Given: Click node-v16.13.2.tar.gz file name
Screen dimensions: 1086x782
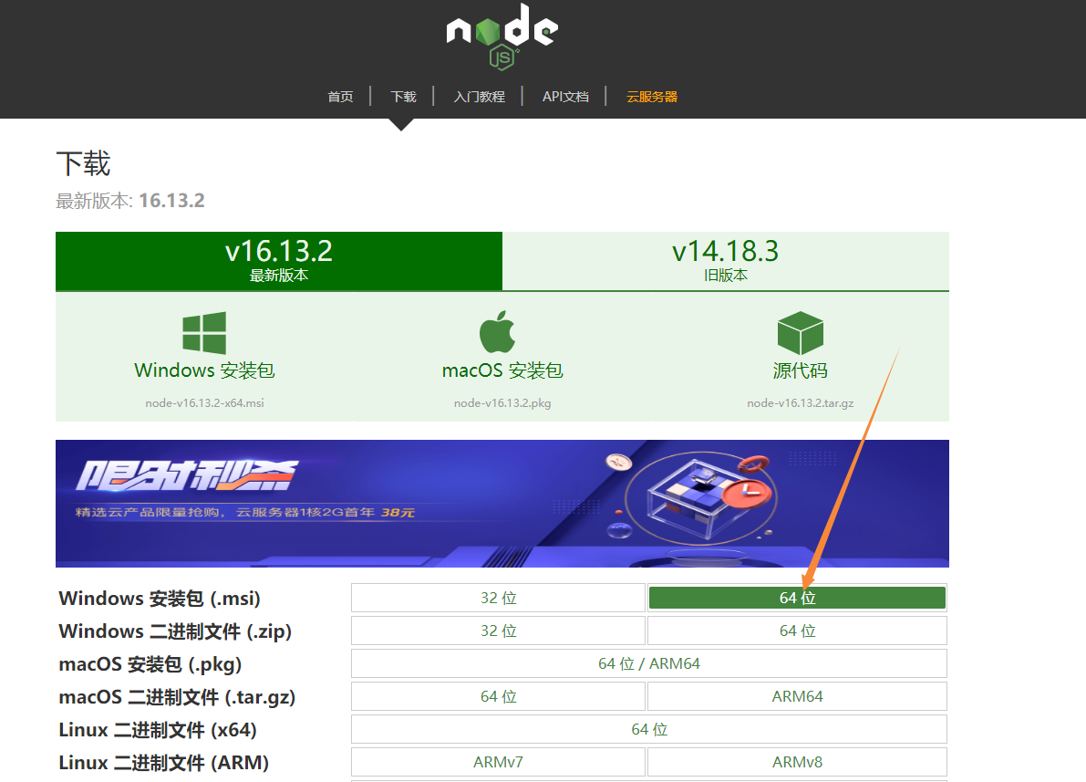Looking at the screenshot, I should (800, 402).
